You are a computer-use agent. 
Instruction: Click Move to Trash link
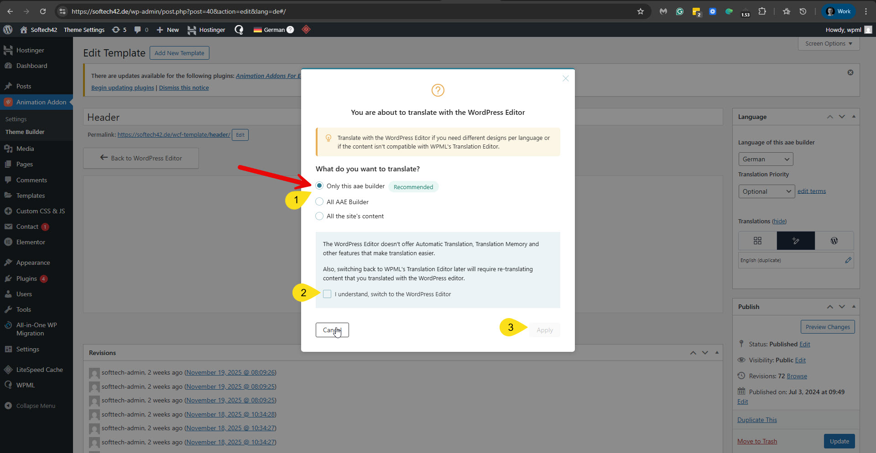click(757, 441)
